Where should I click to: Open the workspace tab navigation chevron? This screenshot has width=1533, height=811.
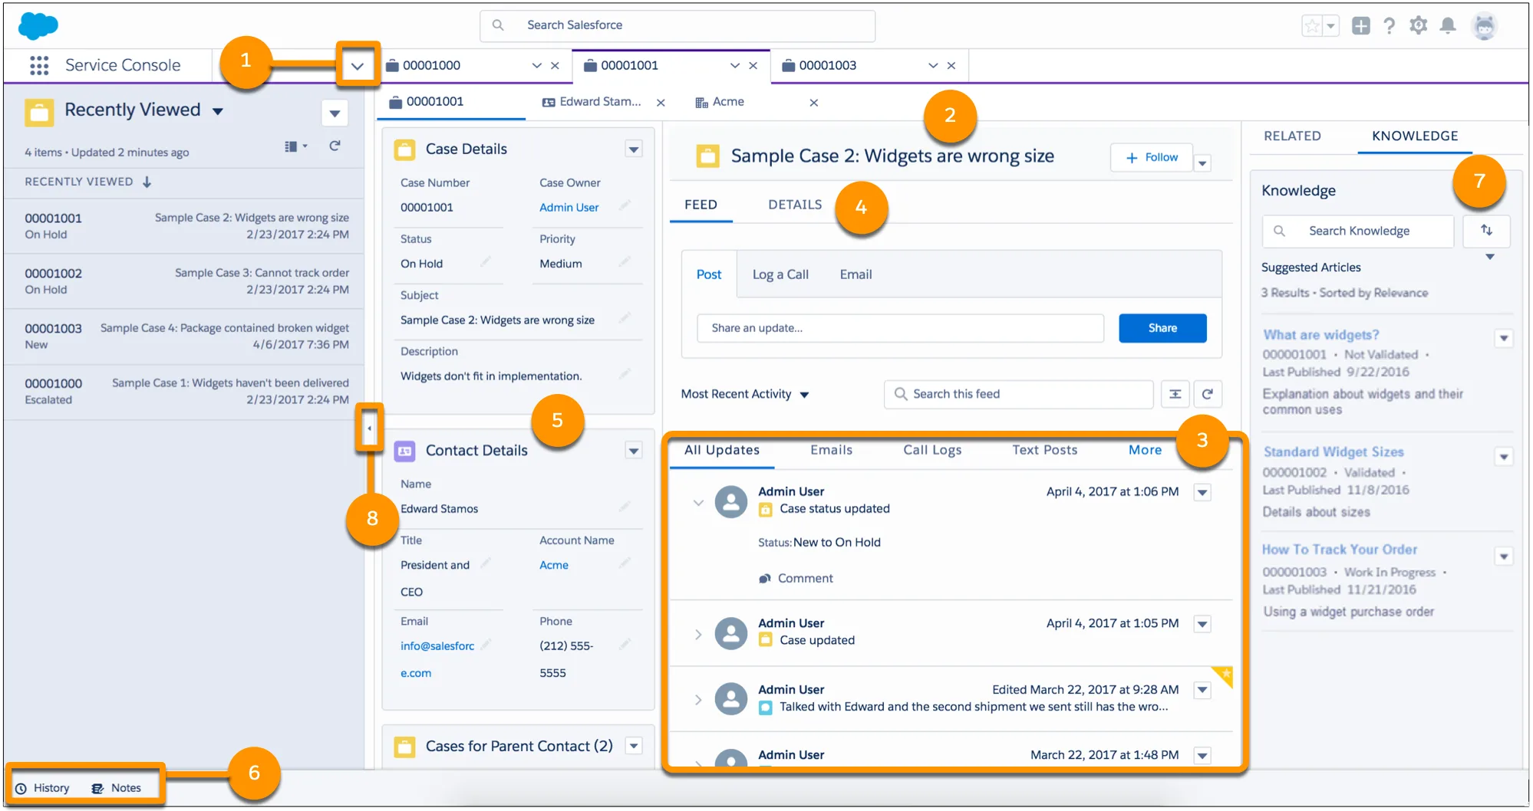pos(356,65)
